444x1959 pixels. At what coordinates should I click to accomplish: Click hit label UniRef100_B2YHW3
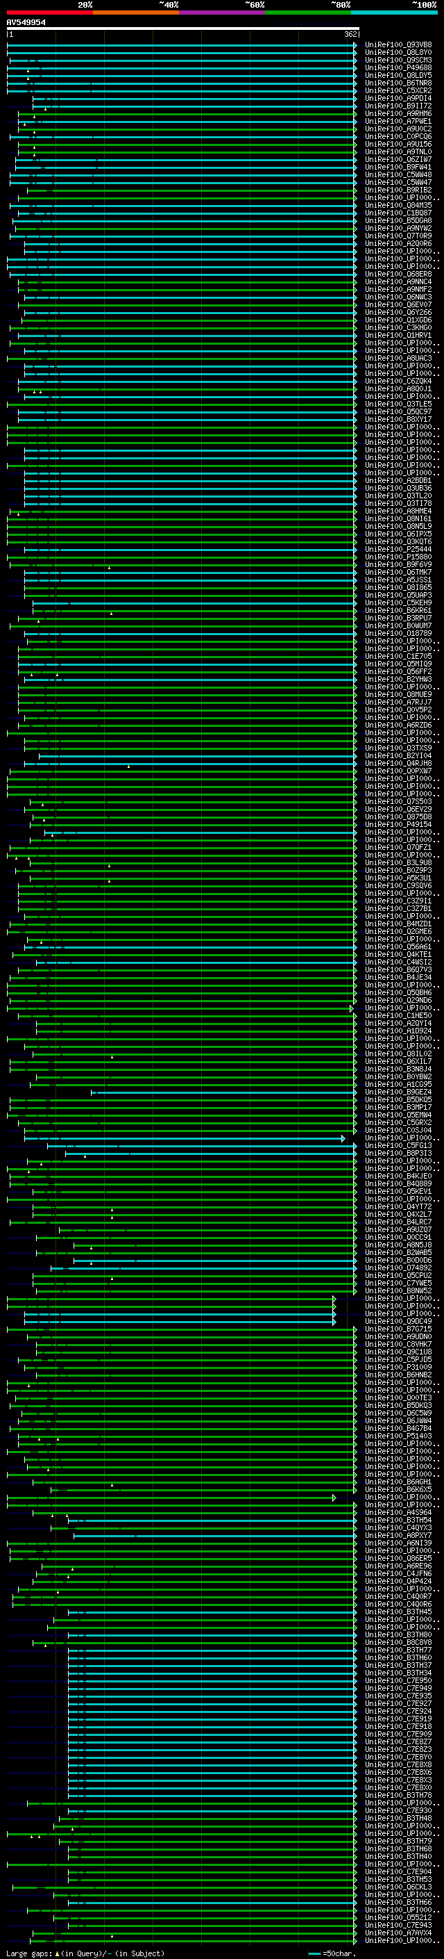tap(398, 679)
